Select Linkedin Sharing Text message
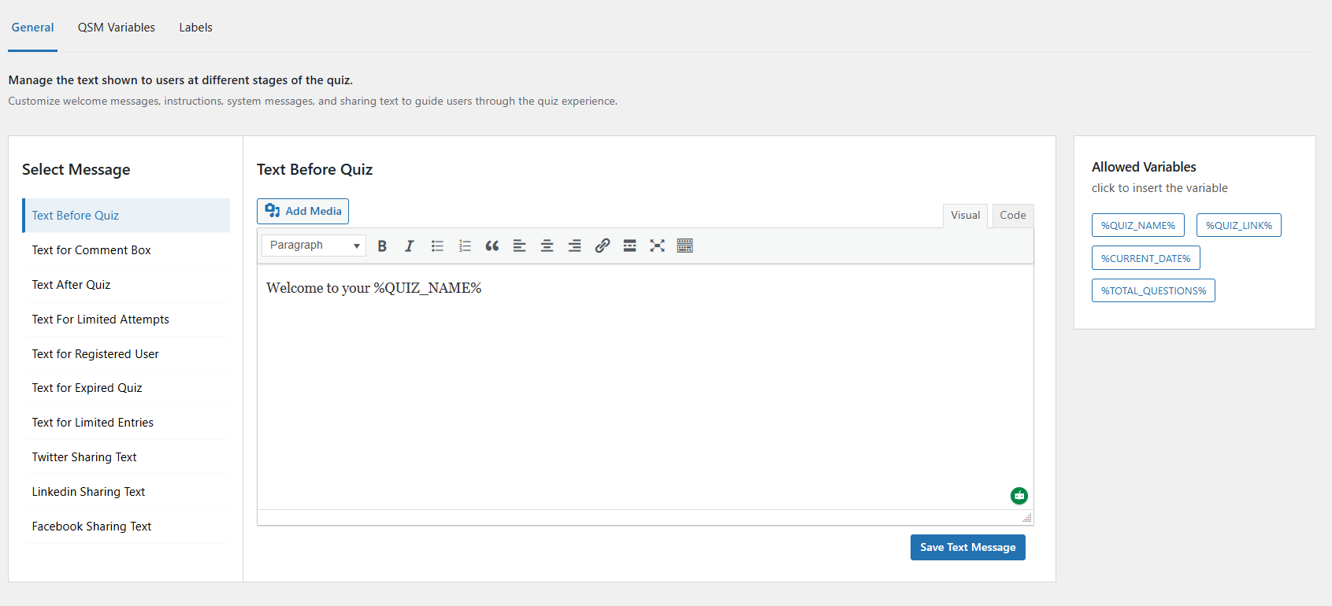Image resolution: width=1332 pixels, height=606 pixels. (x=126, y=492)
